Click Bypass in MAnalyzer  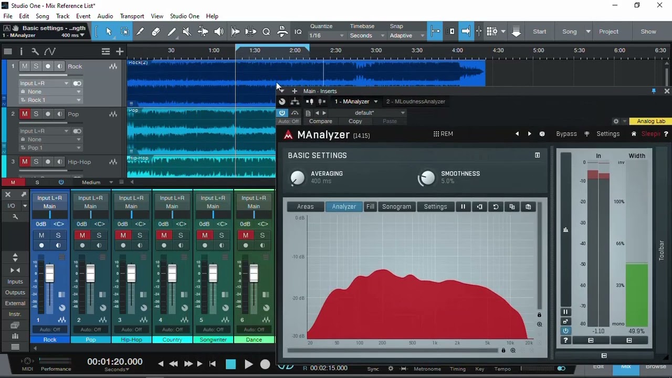566,134
